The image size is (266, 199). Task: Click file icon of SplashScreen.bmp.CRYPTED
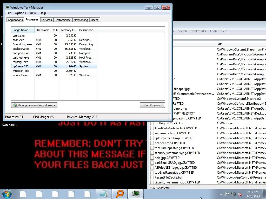(x=152, y=138)
